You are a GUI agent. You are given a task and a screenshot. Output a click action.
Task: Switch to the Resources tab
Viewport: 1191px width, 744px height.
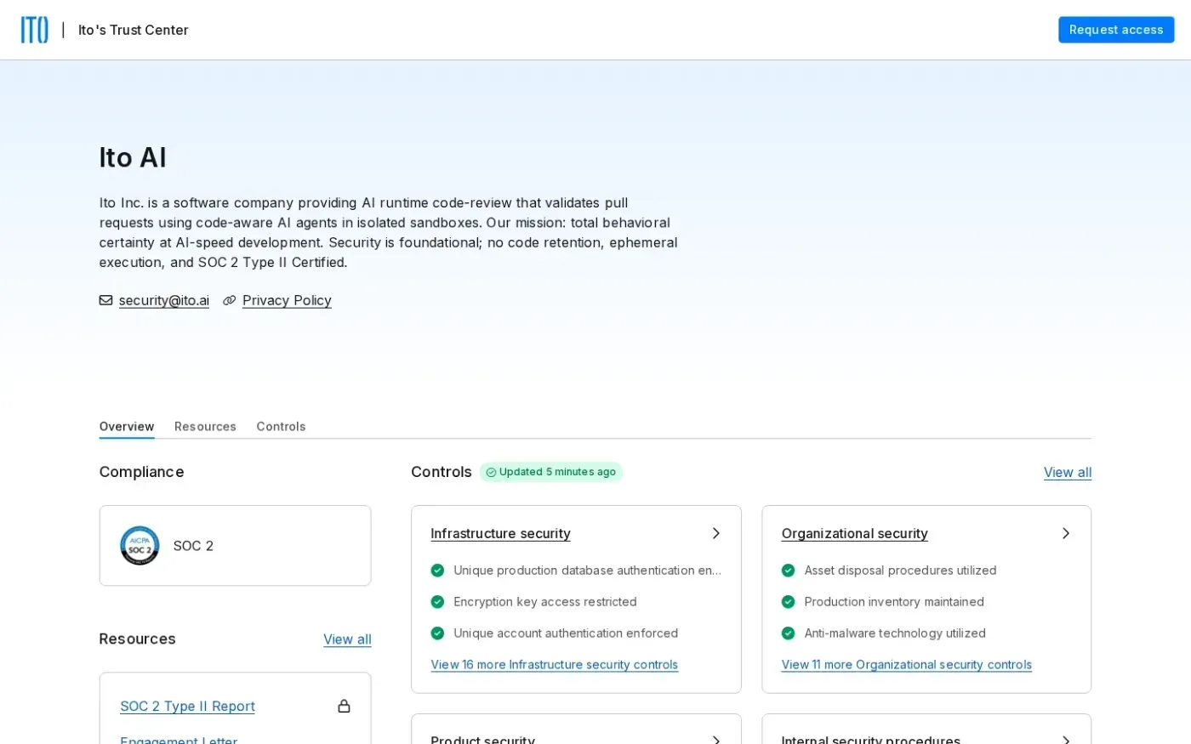205,427
